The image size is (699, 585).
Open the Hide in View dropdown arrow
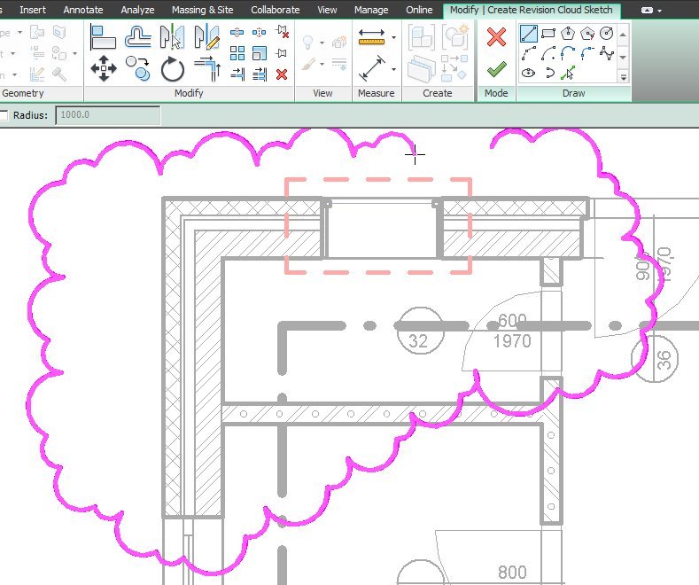pyautogui.click(x=322, y=43)
